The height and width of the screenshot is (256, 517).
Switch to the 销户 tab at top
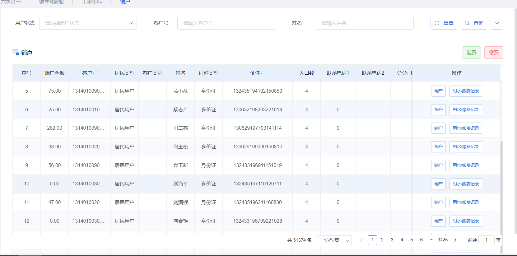125,2
